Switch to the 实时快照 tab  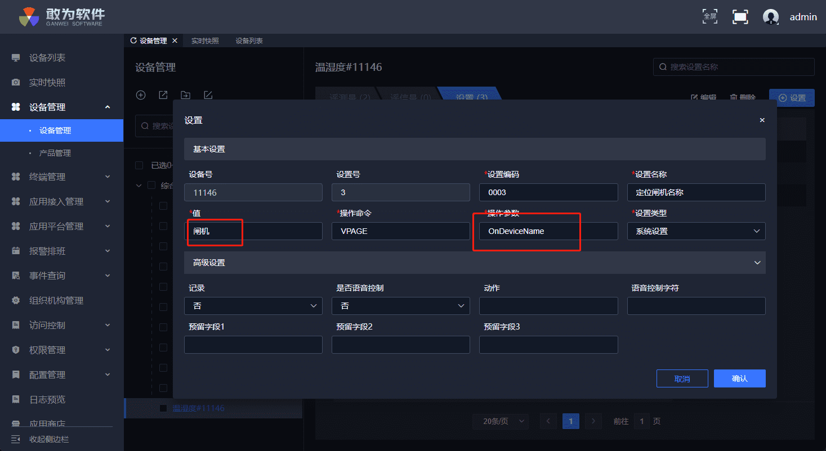coord(205,40)
